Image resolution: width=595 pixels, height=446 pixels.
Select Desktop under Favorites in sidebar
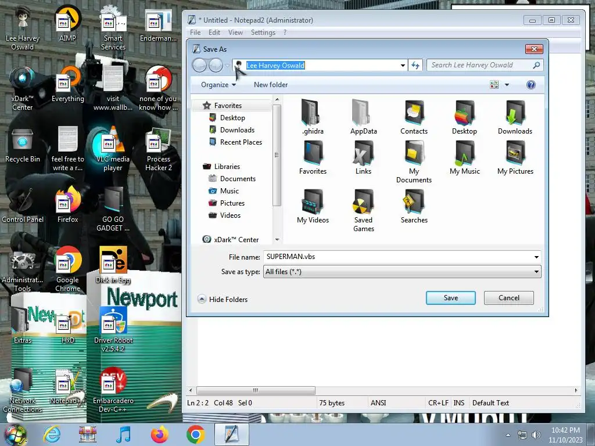tap(232, 117)
